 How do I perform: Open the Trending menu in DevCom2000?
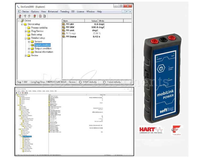[x=65, y=12]
